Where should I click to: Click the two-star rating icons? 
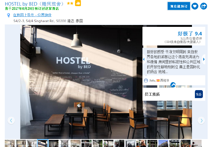70,3
